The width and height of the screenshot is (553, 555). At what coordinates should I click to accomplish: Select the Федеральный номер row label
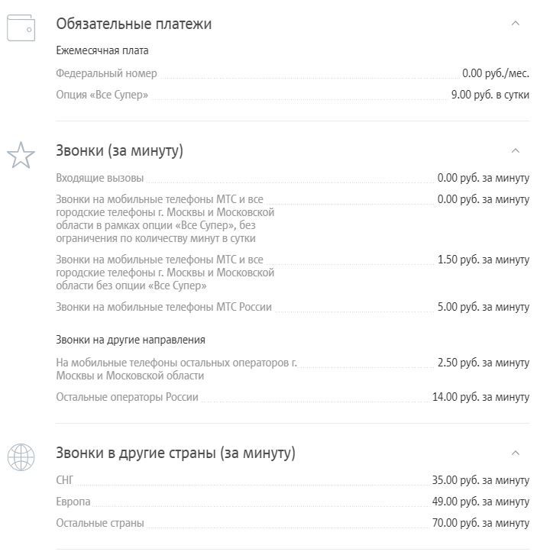coord(106,73)
